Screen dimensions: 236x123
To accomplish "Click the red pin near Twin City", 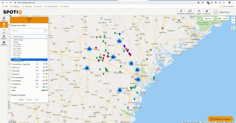I will 96,48.
